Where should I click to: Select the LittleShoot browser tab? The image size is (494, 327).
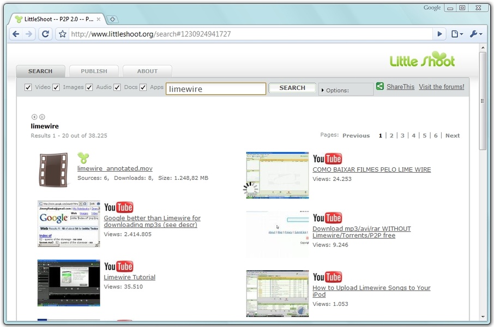tap(57, 19)
